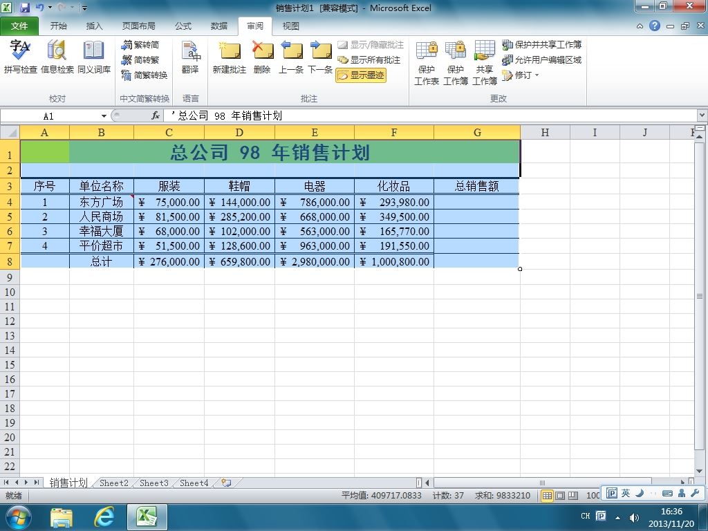Screen dimensions: 708x531
Task: Open the Sheet2 worksheet tab
Action: click(x=114, y=483)
